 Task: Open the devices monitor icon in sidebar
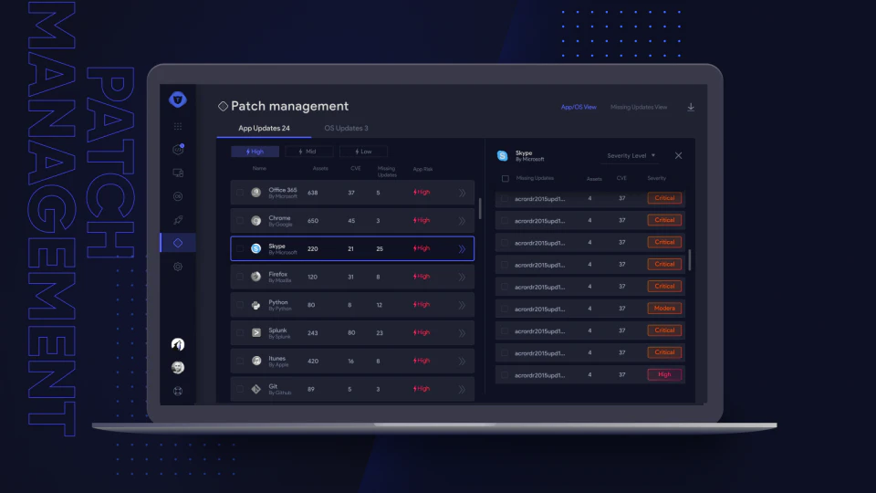(x=178, y=173)
